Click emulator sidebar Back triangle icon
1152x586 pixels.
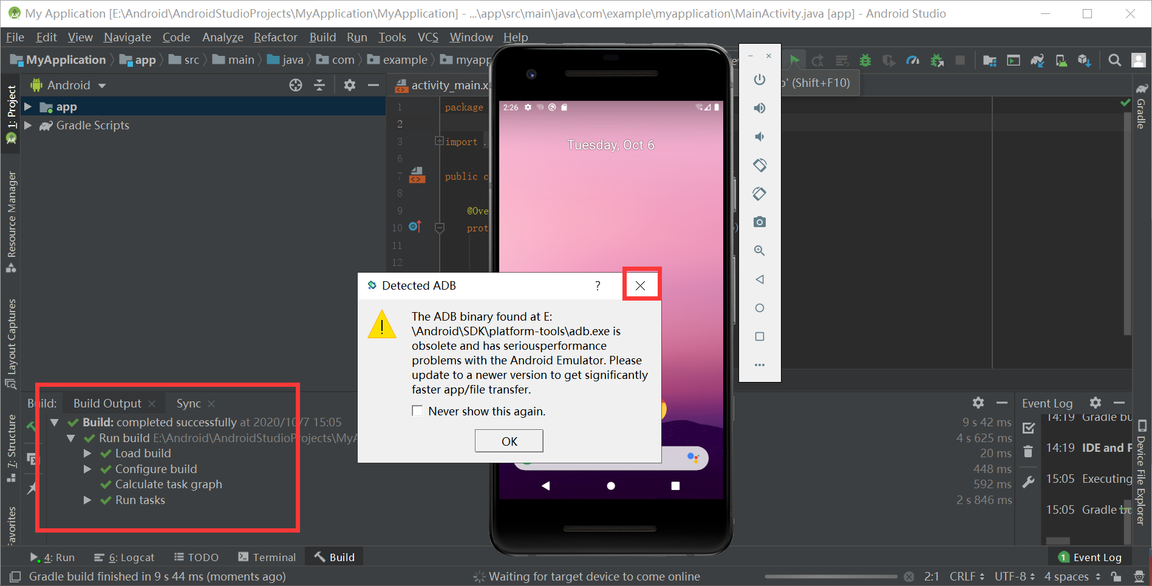(x=760, y=279)
